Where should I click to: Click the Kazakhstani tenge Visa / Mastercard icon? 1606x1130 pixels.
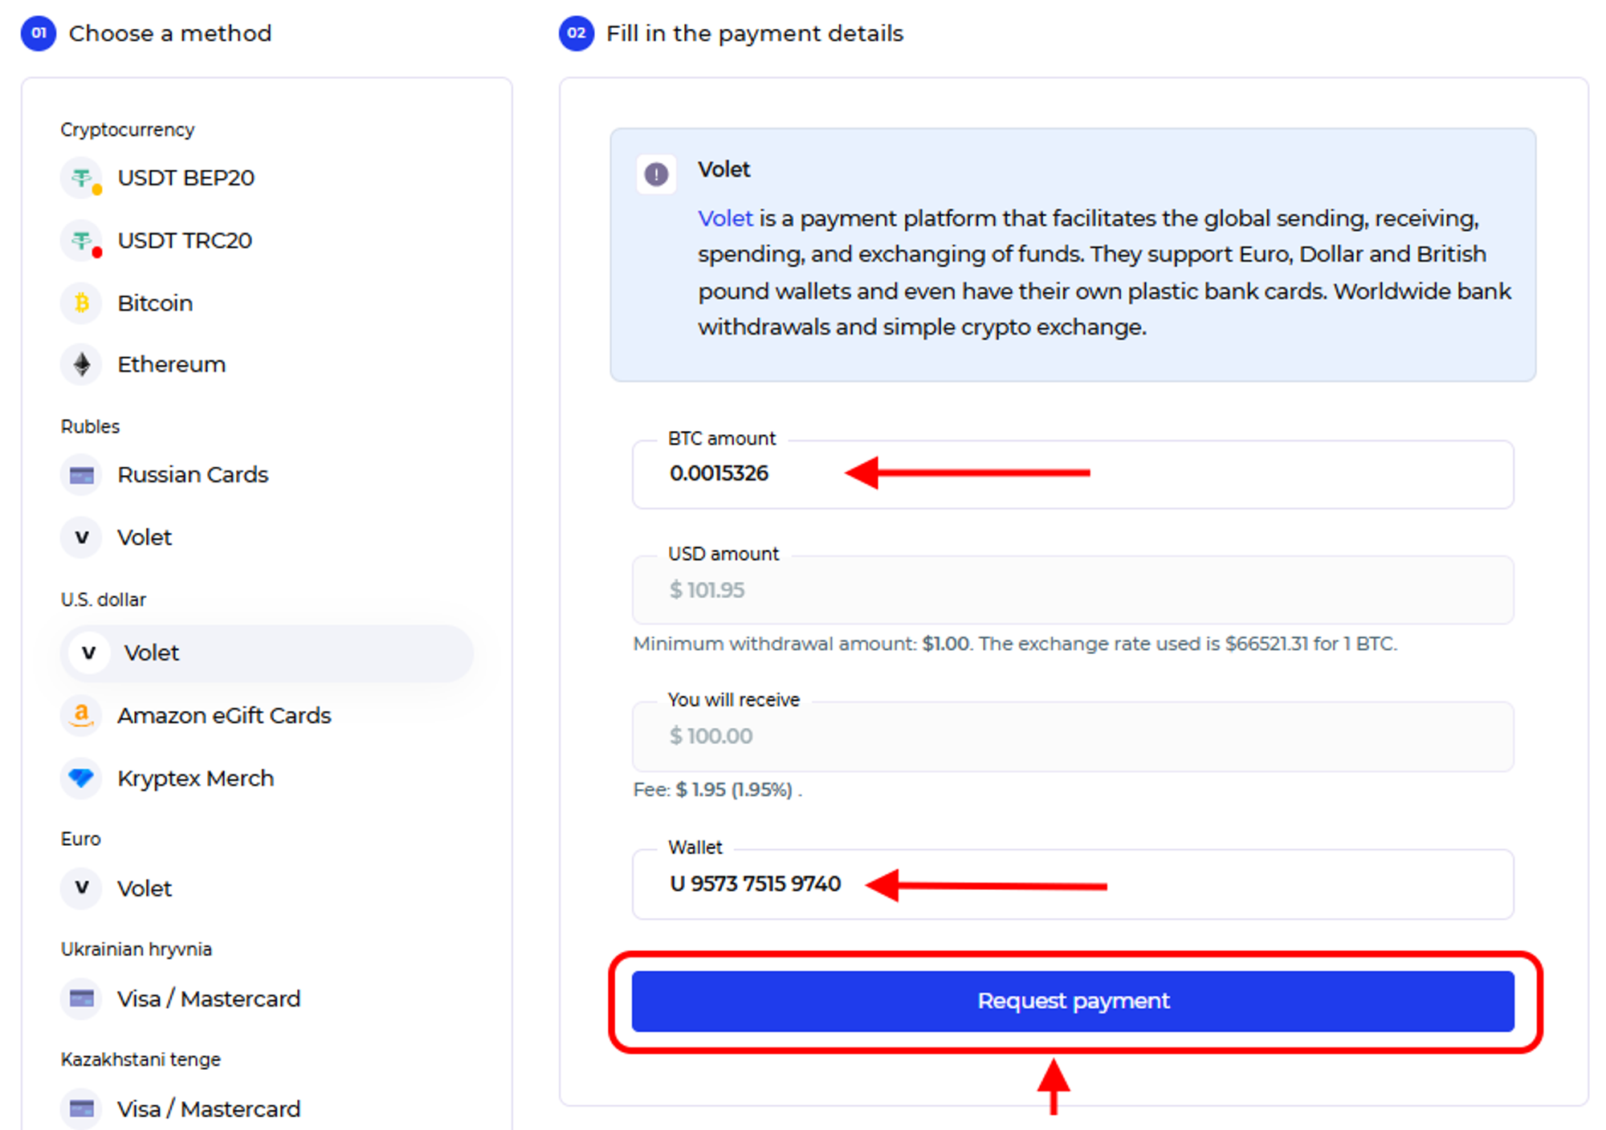click(x=82, y=1108)
